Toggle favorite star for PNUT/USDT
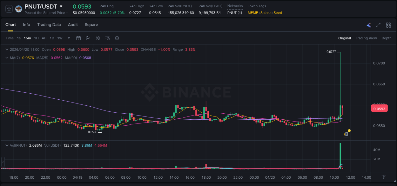 tap(9, 9)
